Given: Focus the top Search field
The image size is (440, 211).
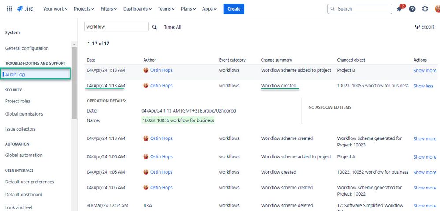Looking at the screenshot, I should [x=360, y=9].
